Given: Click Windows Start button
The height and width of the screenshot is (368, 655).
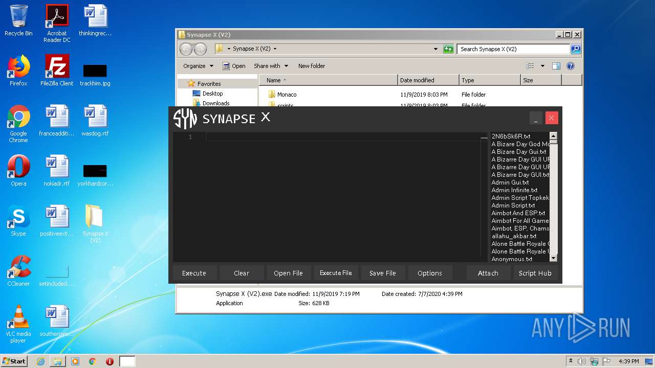Looking at the screenshot, I should pos(14,361).
